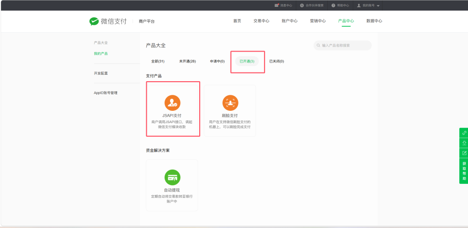Click the 帮助中心 question mark icon
468x228 pixels.
click(333, 5)
